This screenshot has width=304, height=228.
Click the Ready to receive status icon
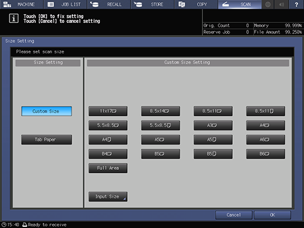pos(25,224)
